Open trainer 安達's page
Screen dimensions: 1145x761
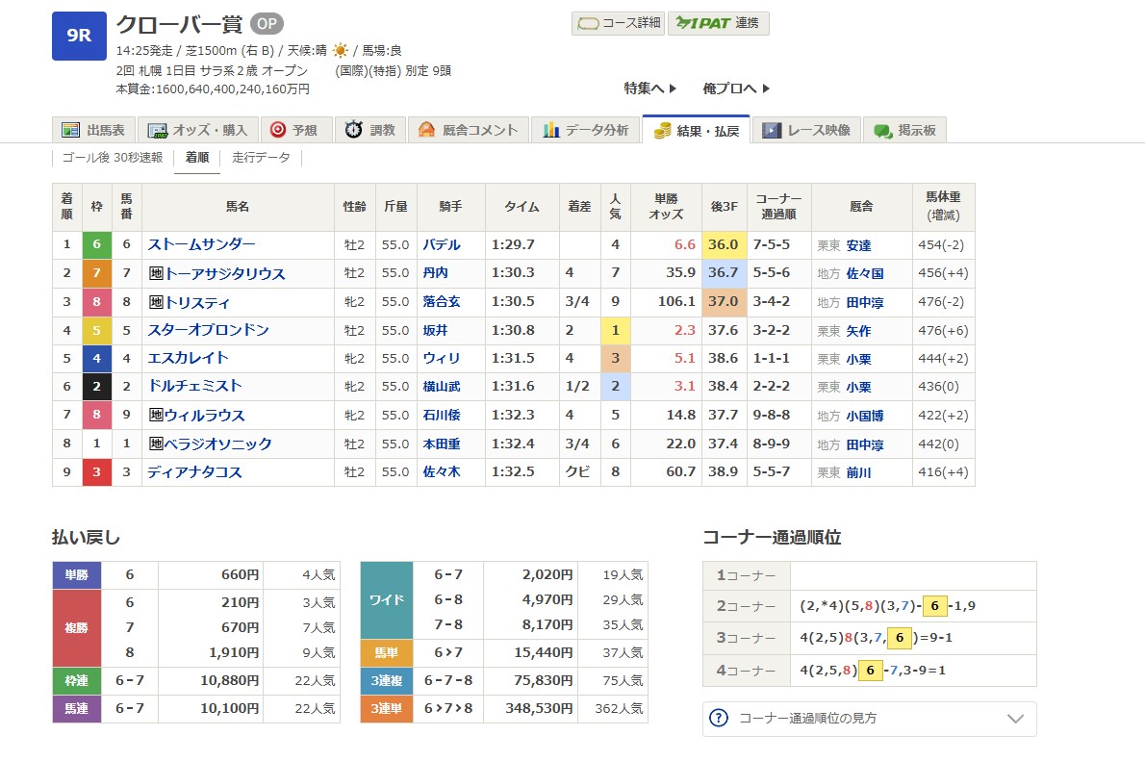point(858,245)
